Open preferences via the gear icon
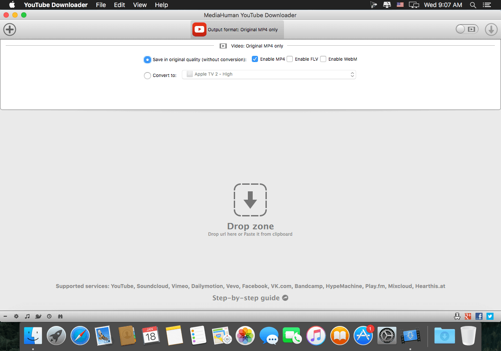The width and height of the screenshot is (501, 351). click(16, 316)
